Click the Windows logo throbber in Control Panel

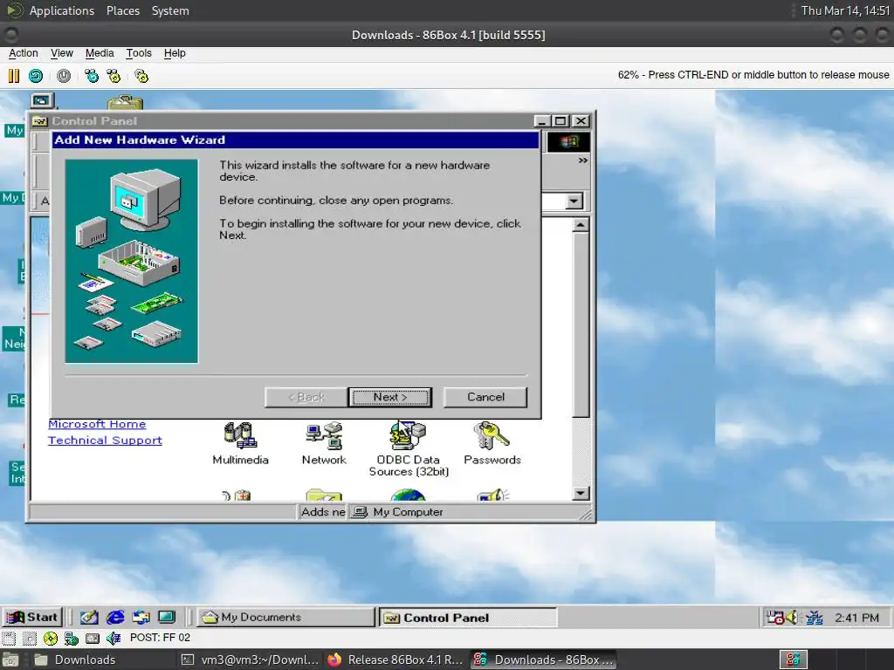(567, 142)
